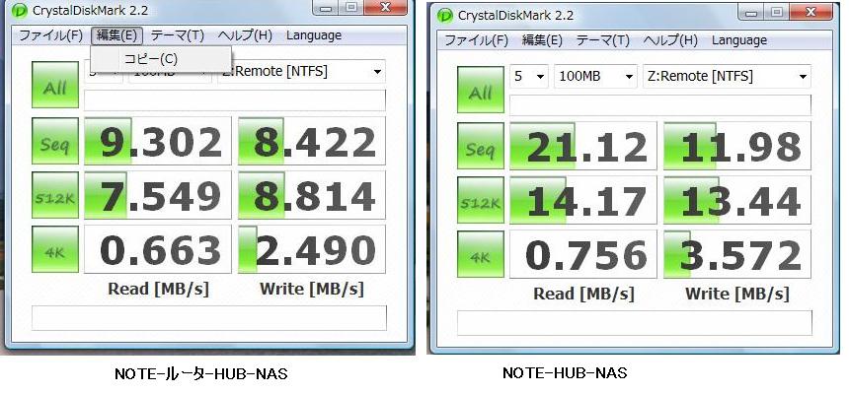Open ヘルプ(H) menu in left window

(x=245, y=35)
